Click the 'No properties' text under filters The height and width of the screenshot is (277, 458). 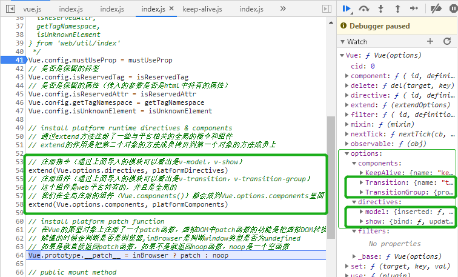pos(394,244)
